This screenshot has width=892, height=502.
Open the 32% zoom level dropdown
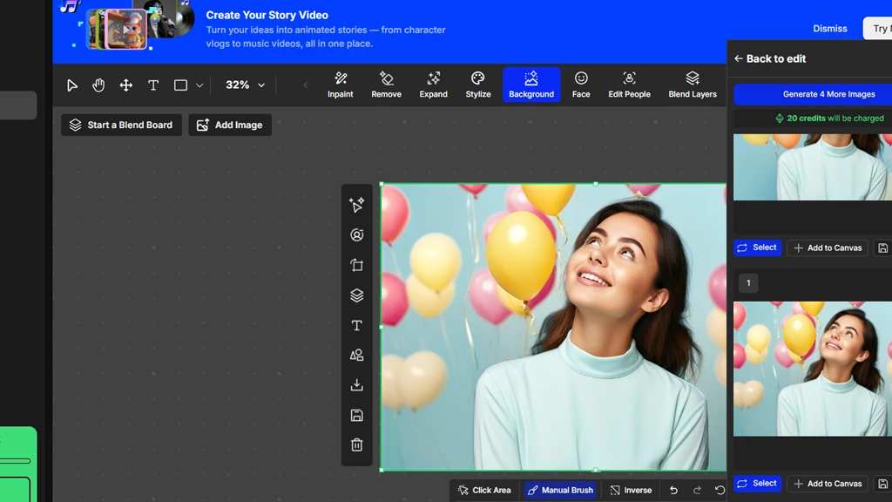coord(245,85)
